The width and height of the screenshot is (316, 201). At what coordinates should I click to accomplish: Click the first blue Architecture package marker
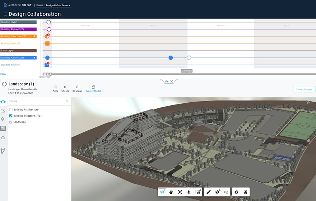point(47,58)
